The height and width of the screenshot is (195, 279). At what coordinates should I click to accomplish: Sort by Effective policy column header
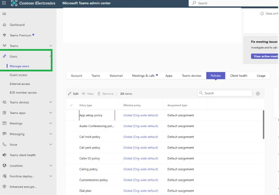click(132, 105)
